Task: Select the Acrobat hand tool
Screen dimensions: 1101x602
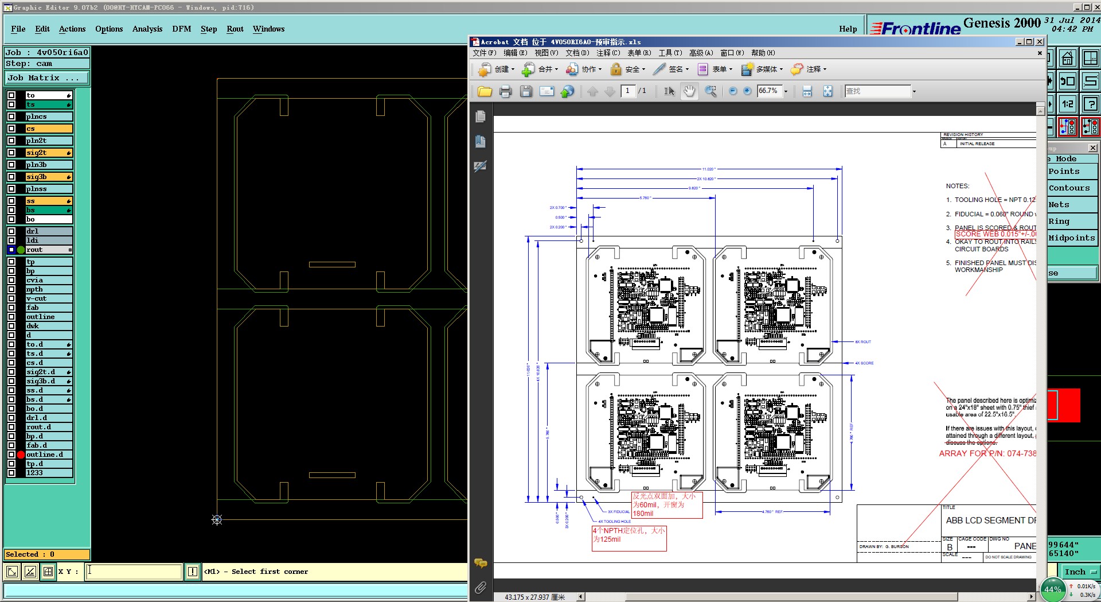Action: 689,91
